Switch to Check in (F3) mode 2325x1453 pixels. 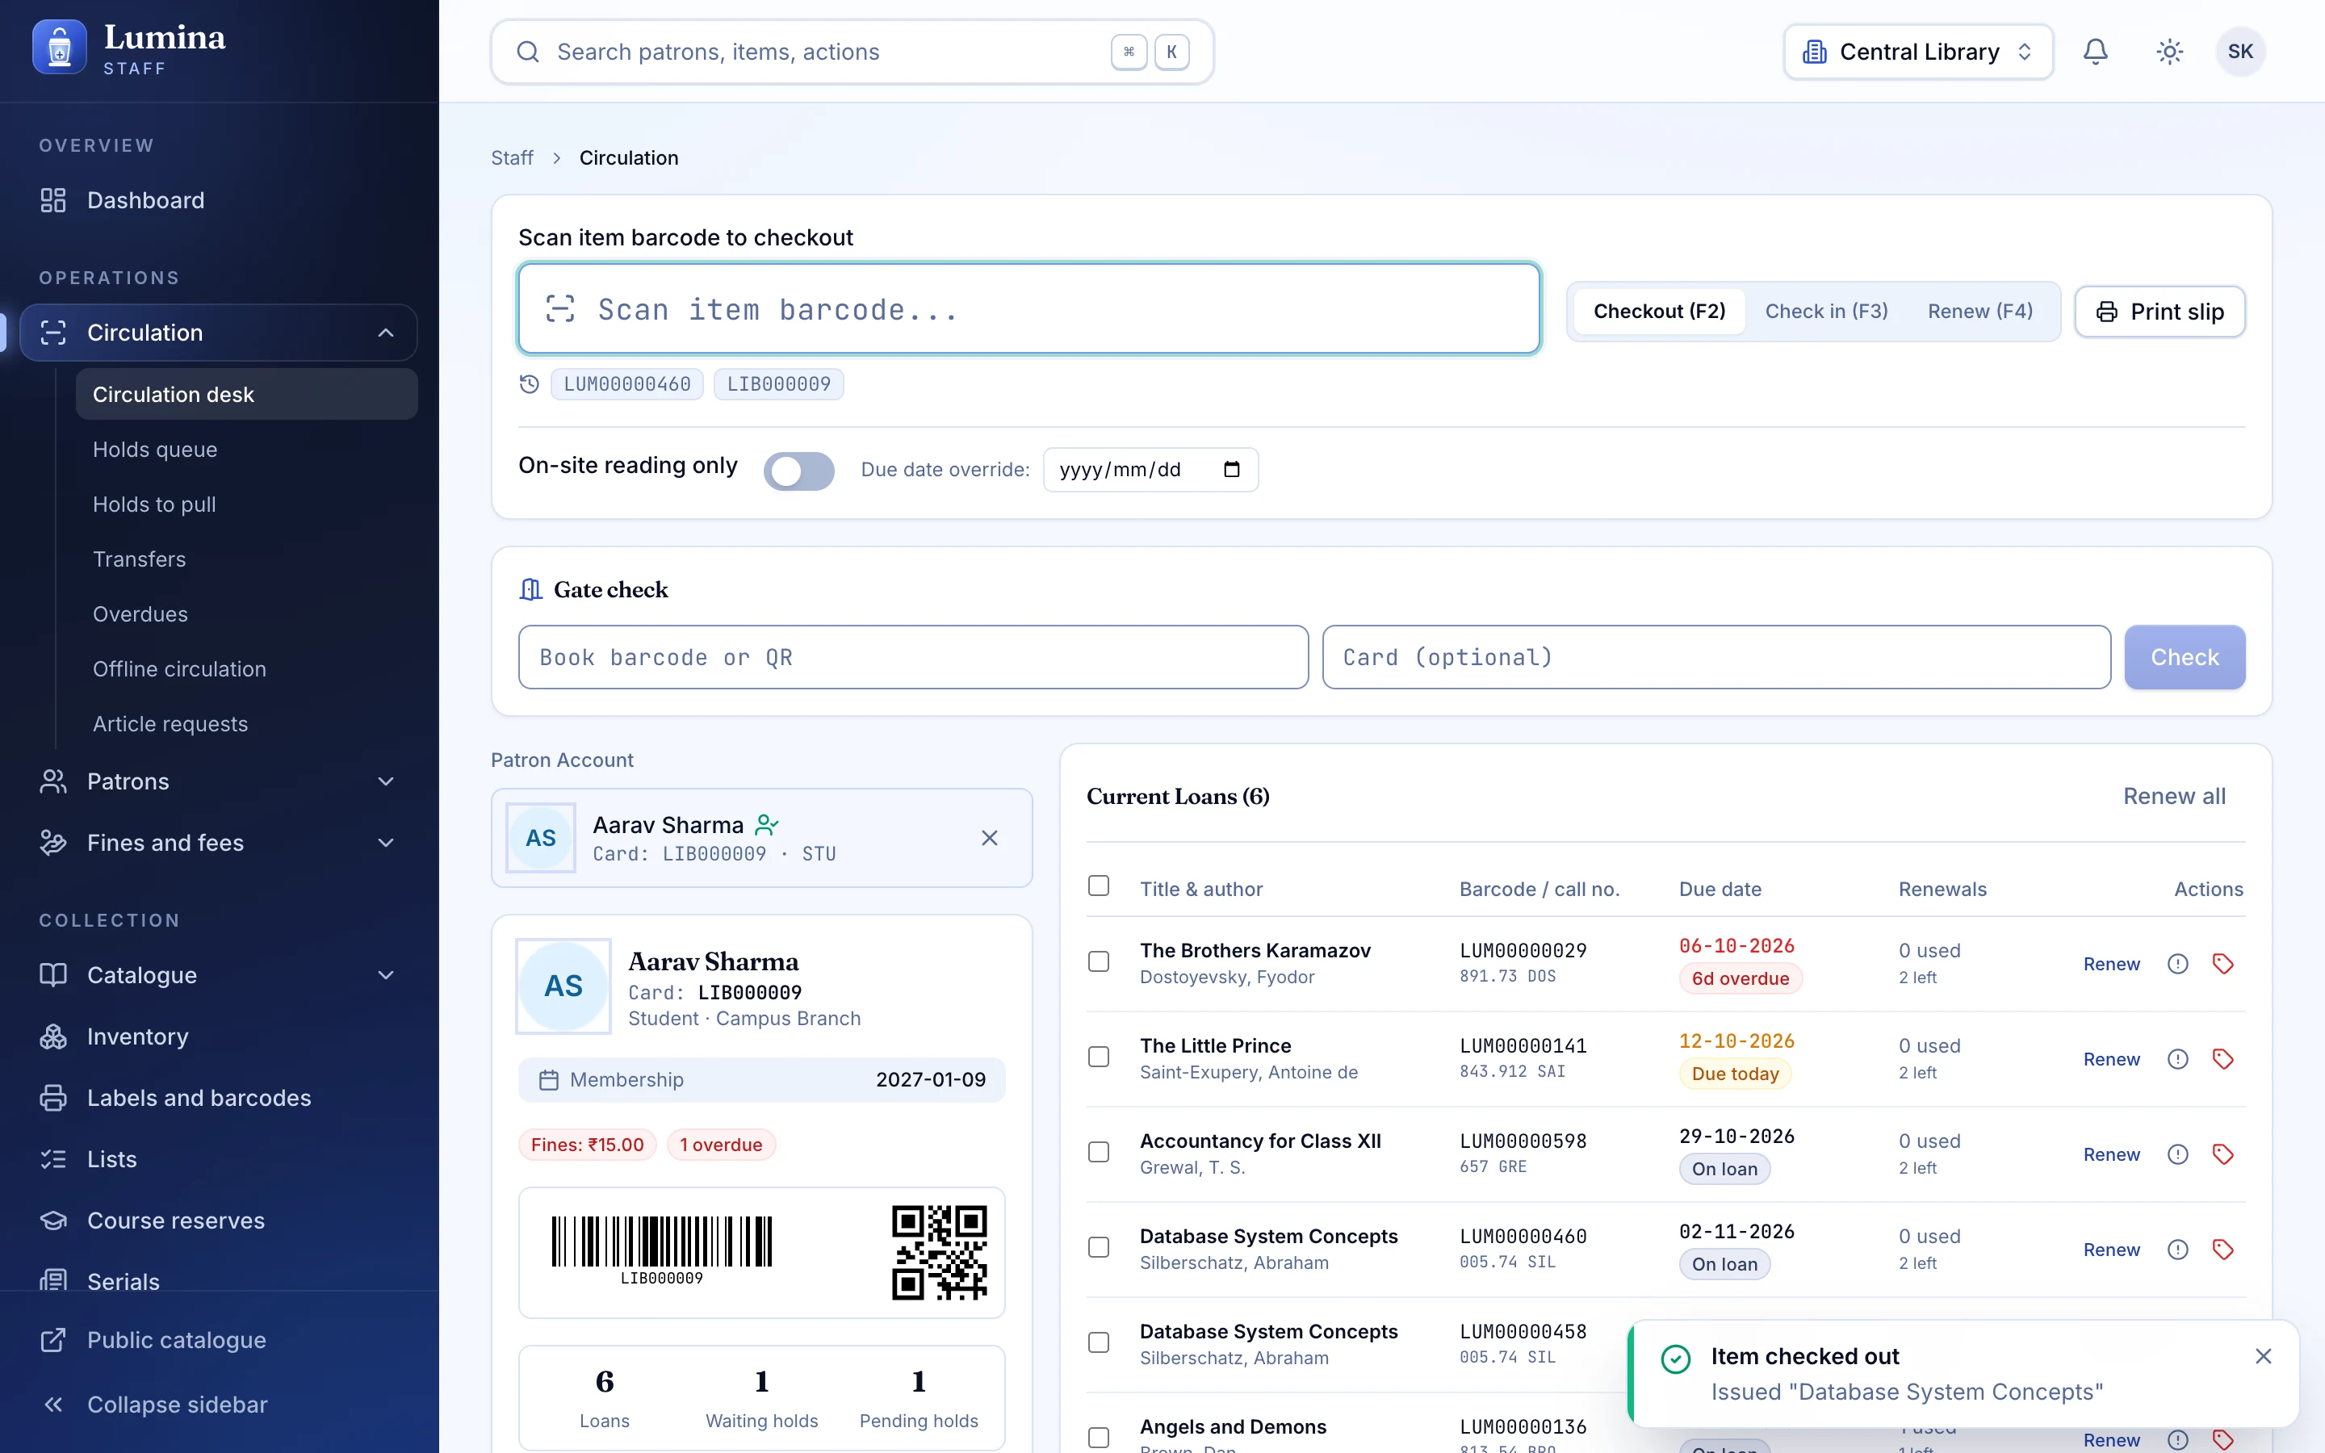click(1825, 312)
